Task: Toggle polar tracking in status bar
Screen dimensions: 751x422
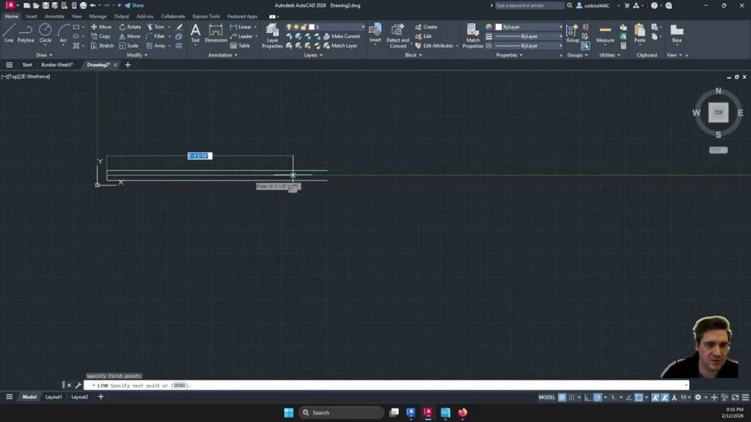Action: coord(598,397)
